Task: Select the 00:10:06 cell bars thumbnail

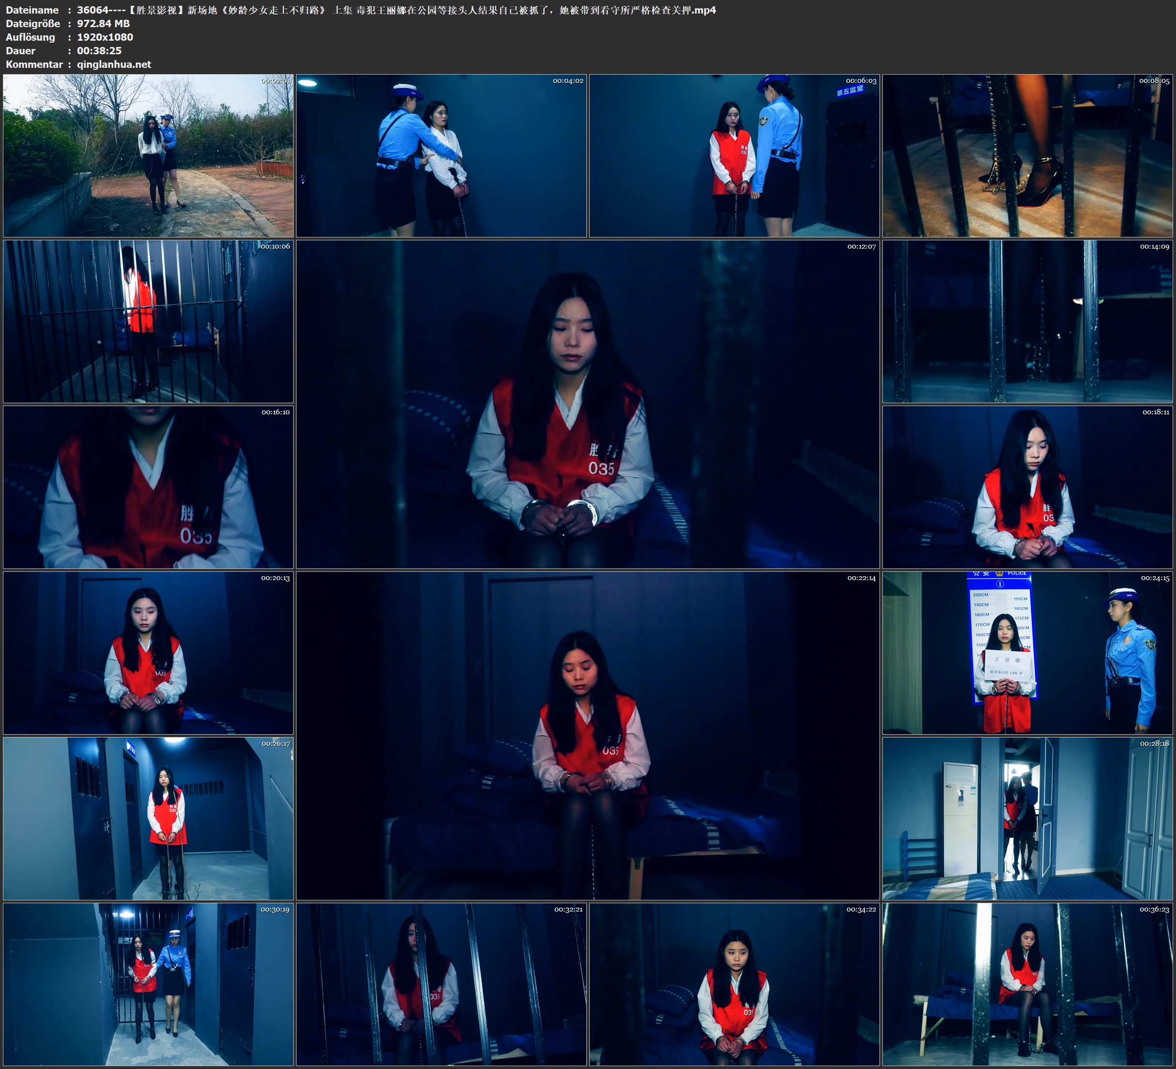Action: [148, 321]
